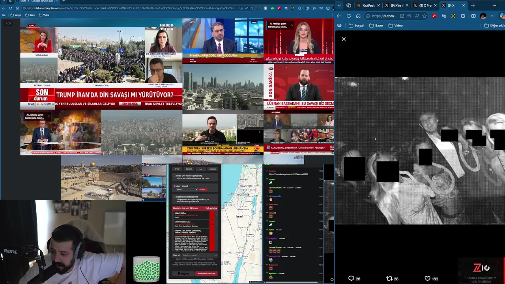Click the yellow arrows extension icon

pos(453,16)
